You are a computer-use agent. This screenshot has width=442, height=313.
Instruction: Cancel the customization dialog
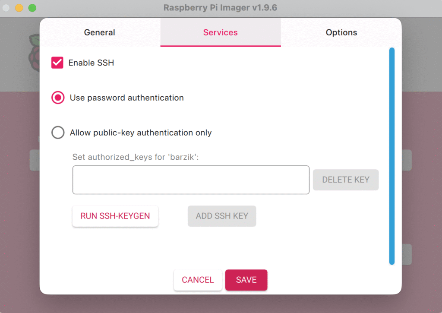pyautogui.click(x=198, y=280)
